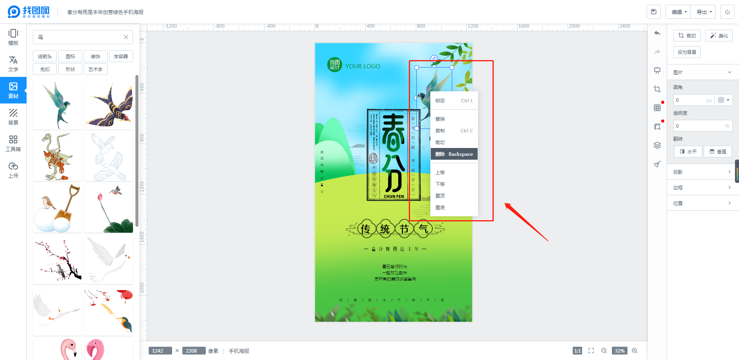Image resolution: width=739 pixels, height=360 pixels.
Task: Choose 上移 in the context menu
Action: 454,172
